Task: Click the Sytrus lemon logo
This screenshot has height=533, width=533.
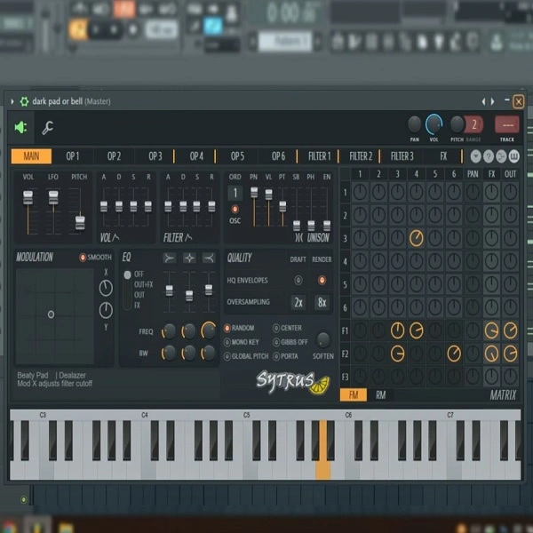Action: 293,382
